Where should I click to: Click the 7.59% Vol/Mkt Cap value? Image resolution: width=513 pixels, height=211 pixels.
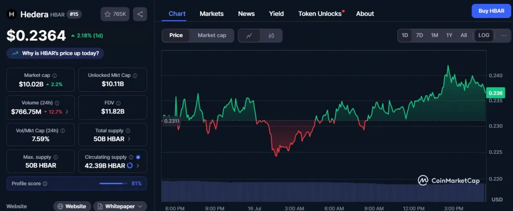[x=40, y=139]
